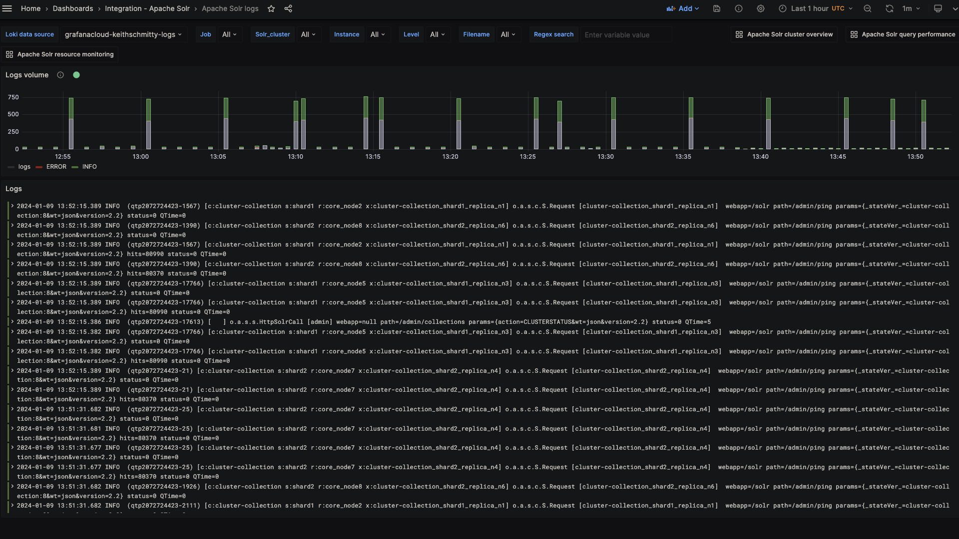Viewport: 959px width, 539px height.
Task: Save the dashboard with disk icon
Action: pyautogui.click(x=717, y=8)
